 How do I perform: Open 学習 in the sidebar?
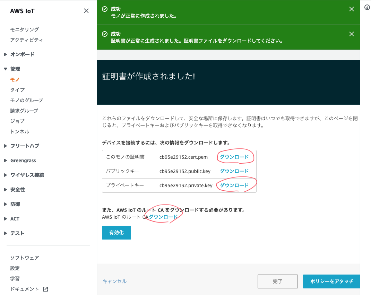[15, 279]
